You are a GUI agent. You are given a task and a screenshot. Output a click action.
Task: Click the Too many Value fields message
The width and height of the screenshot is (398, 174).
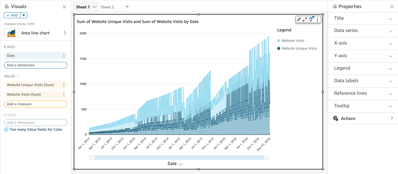pyautogui.click(x=36, y=129)
